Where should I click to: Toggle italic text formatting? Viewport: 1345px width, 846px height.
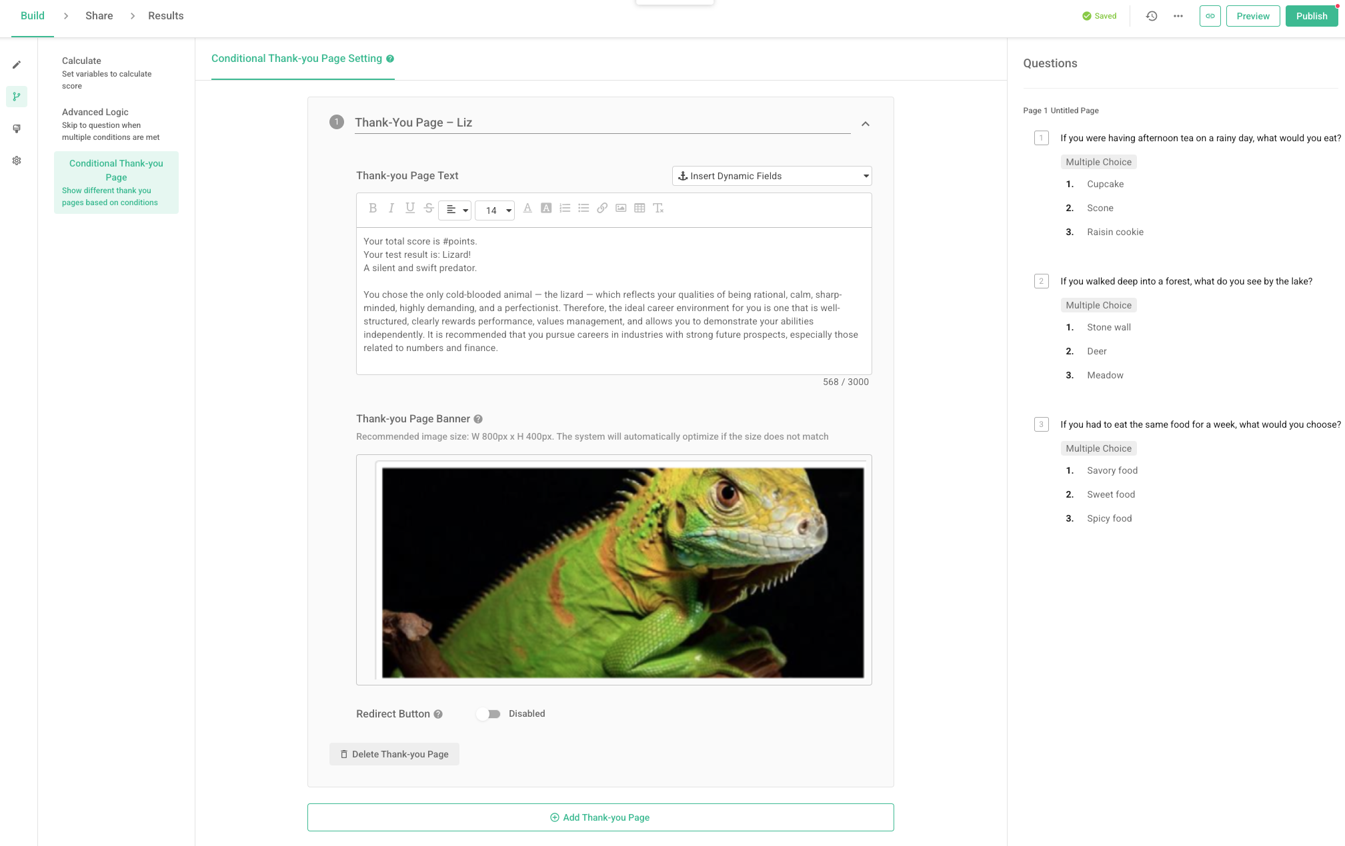(391, 209)
